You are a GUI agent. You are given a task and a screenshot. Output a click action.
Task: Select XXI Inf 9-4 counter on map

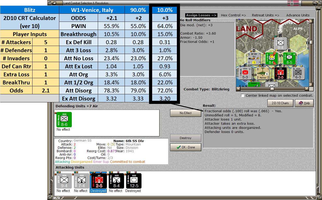tap(280, 44)
